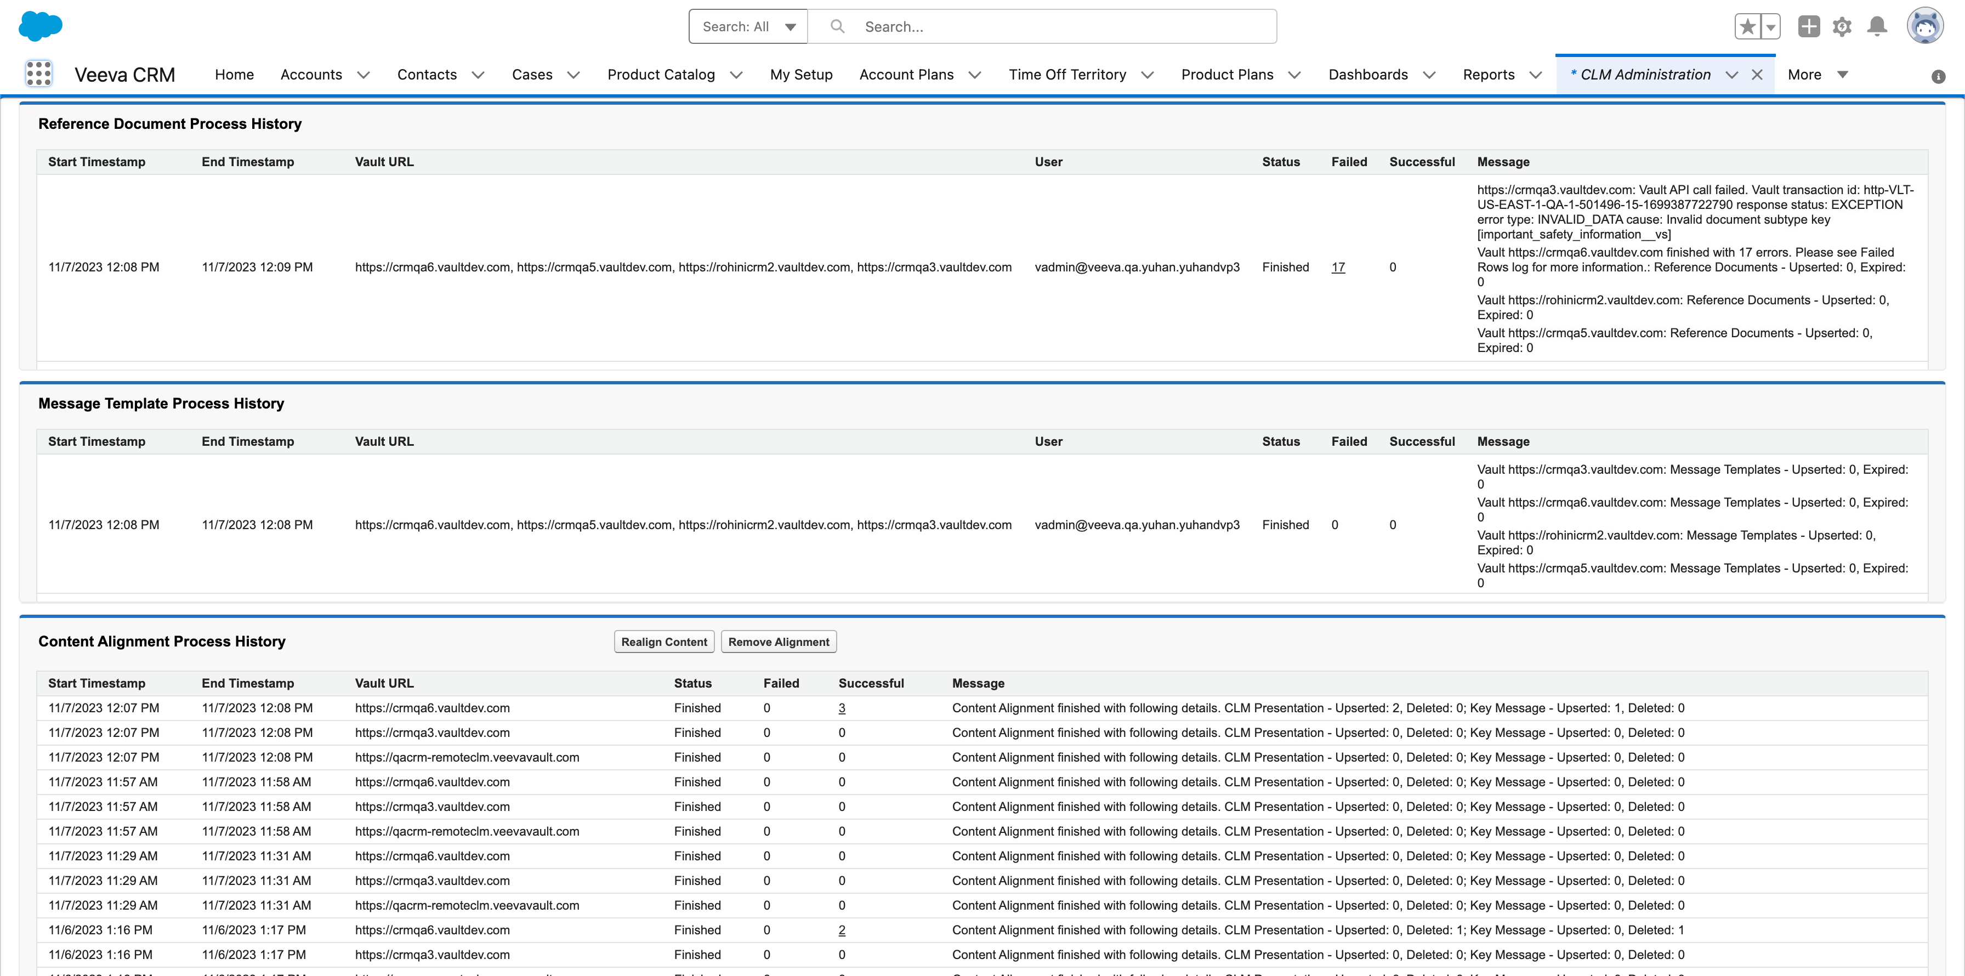Image resolution: width=1965 pixels, height=976 pixels.
Task: Click the Remove Alignment button
Action: point(778,642)
